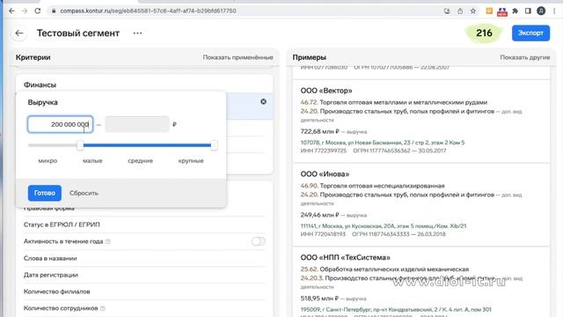Click the blue revenue slider track
Image resolution: width=563 pixels, height=317 pixels.
pyautogui.click(x=147, y=145)
